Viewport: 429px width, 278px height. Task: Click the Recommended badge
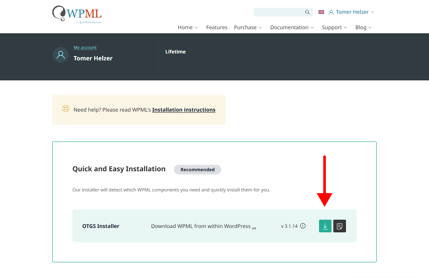coord(197,170)
